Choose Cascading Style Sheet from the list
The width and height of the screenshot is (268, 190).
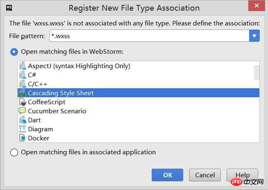click(x=61, y=93)
